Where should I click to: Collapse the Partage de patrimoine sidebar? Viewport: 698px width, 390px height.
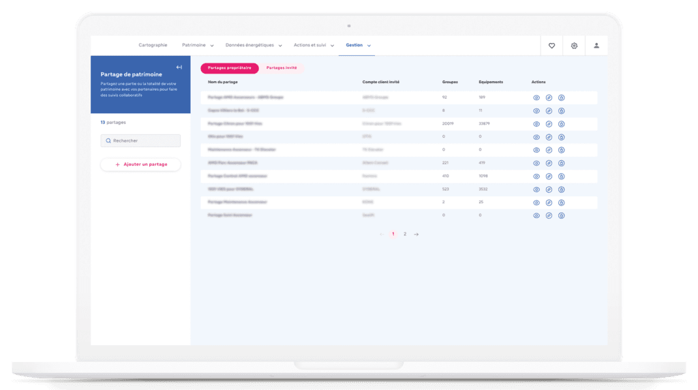coord(179,67)
